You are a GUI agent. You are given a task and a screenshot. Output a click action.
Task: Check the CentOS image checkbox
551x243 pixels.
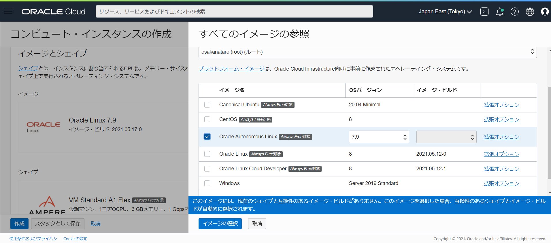tap(207, 119)
